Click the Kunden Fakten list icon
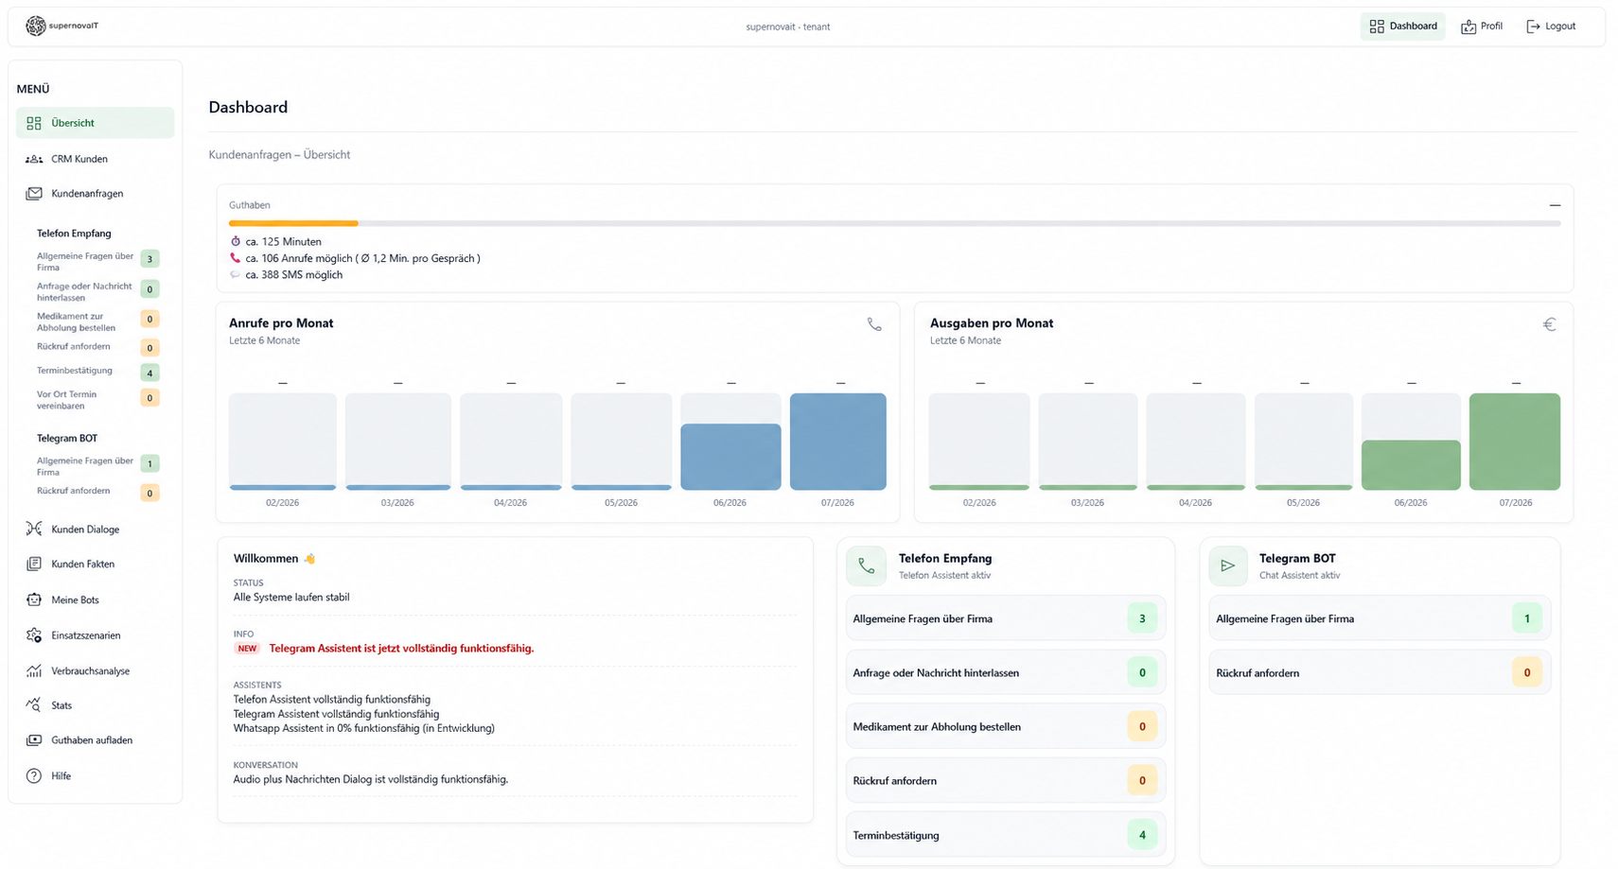1618x869 pixels. pyautogui.click(x=34, y=564)
